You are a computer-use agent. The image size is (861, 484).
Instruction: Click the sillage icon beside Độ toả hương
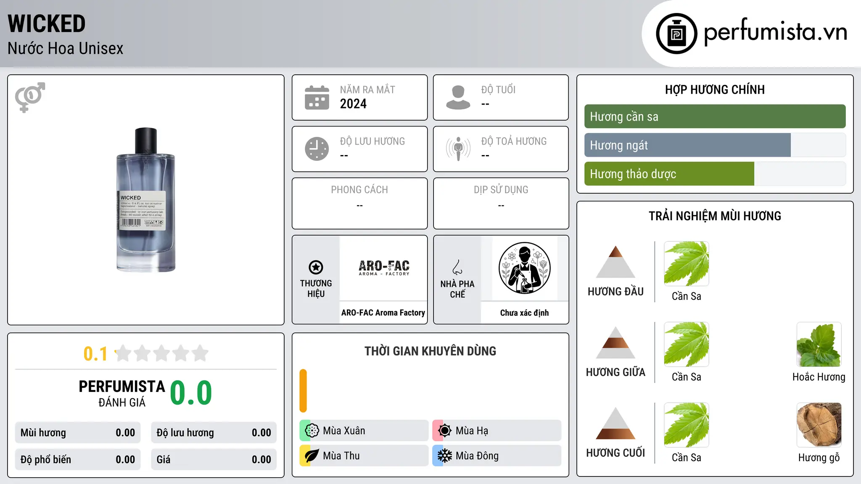pos(458,149)
